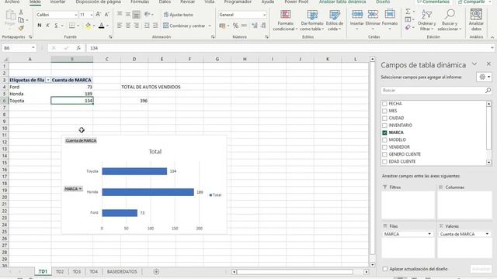Switch to the BASEDEDATOS sheet tab
Viewport: 497px width, 279px height.
pyautogui.click(x=122, y=272)
